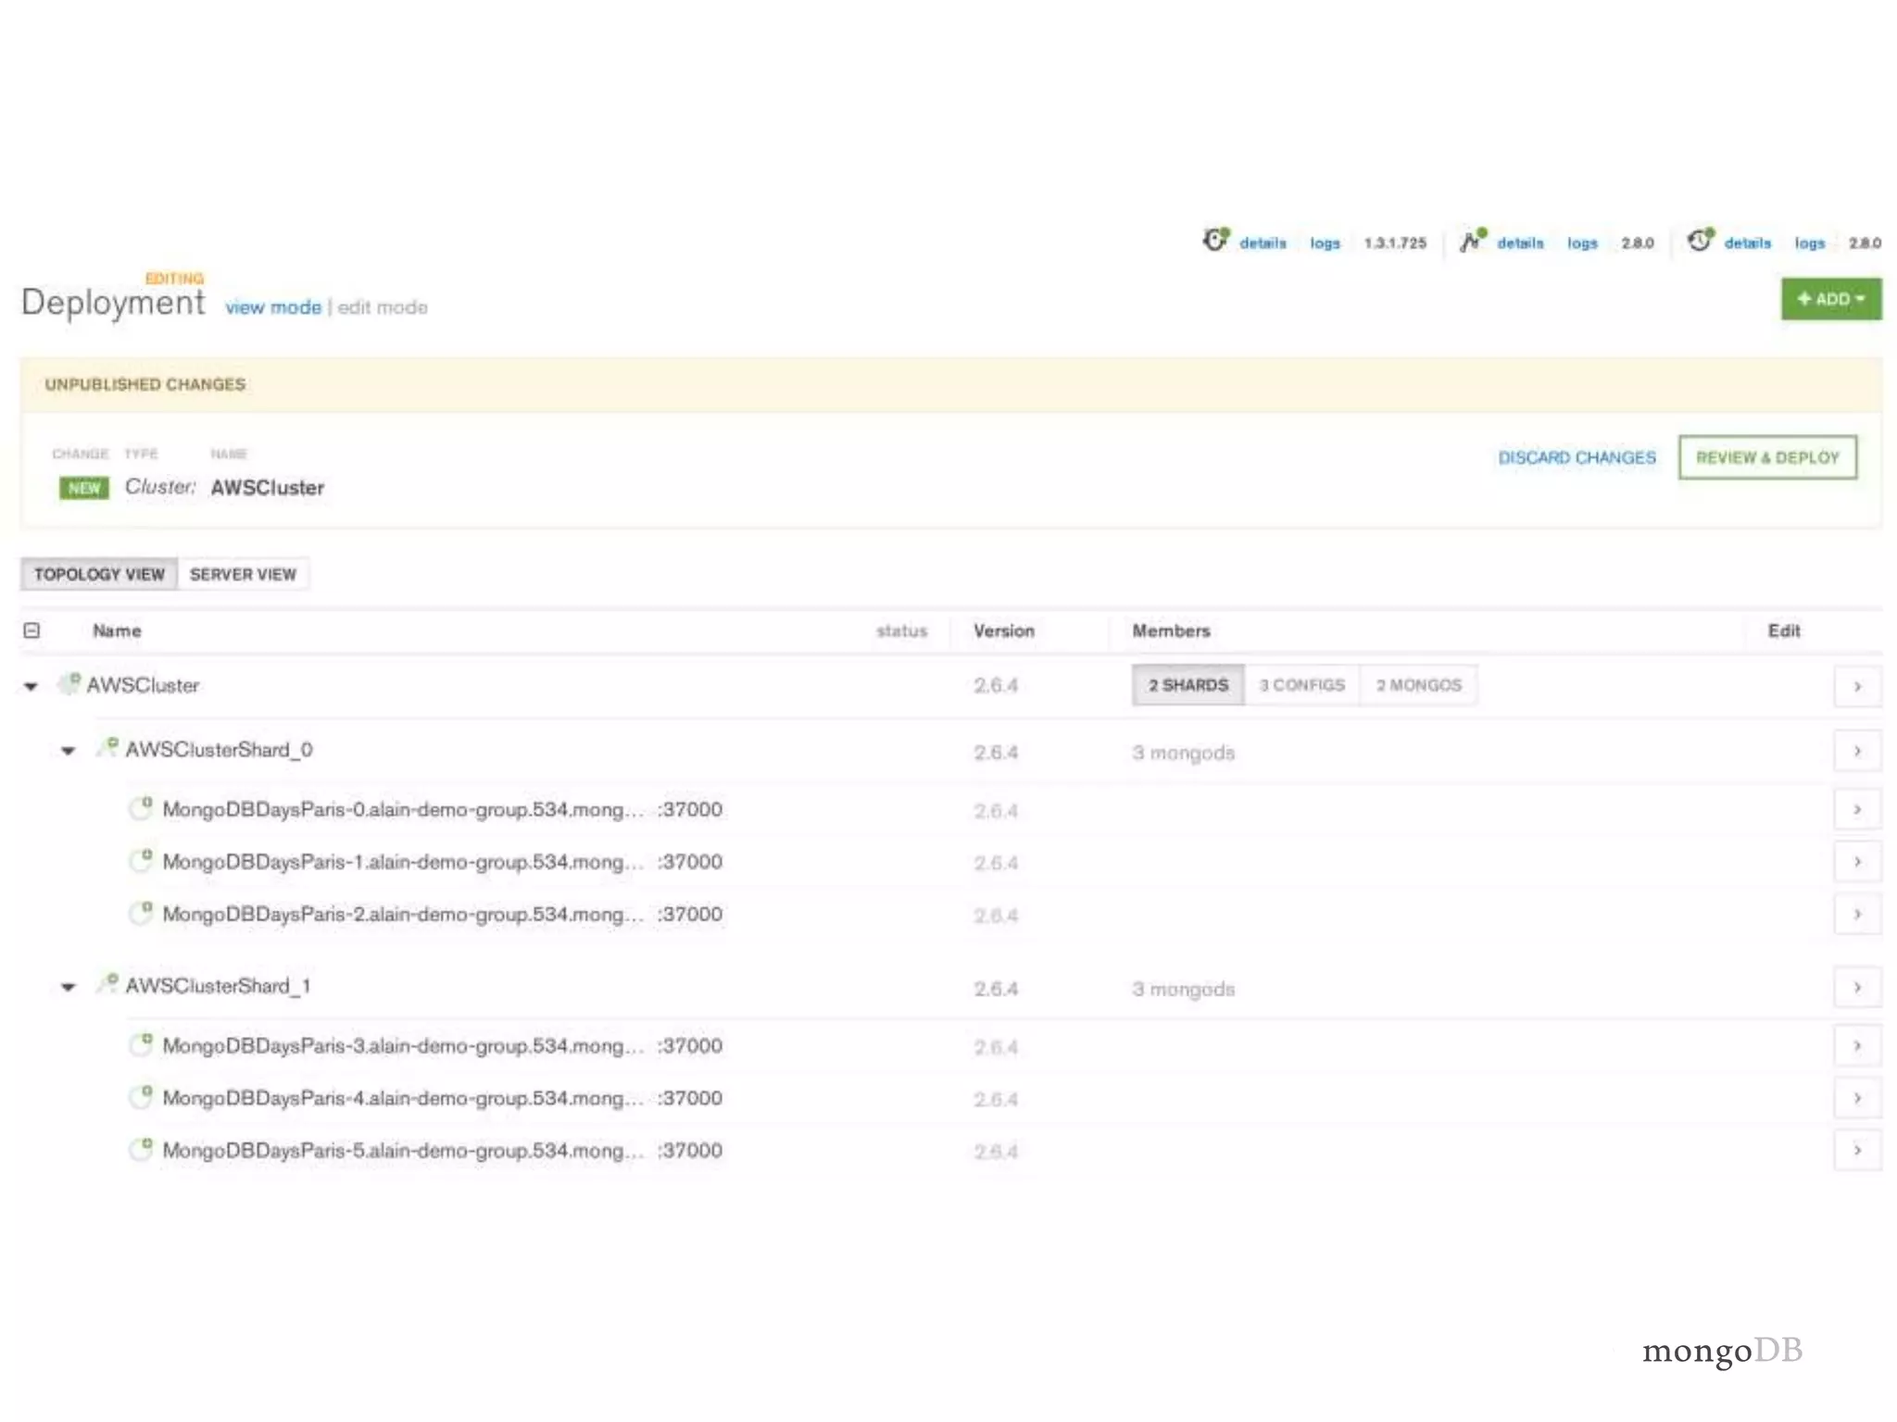Screen dimensions: 1897x1422
Task: Click the automation agent status icon
Action: pos(1215,240)
